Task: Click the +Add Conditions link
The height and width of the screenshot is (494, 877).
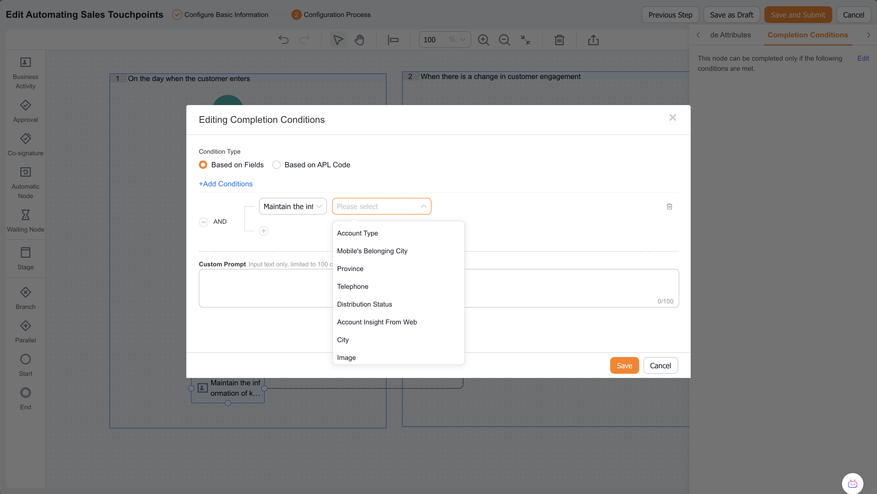Action: 226,184
